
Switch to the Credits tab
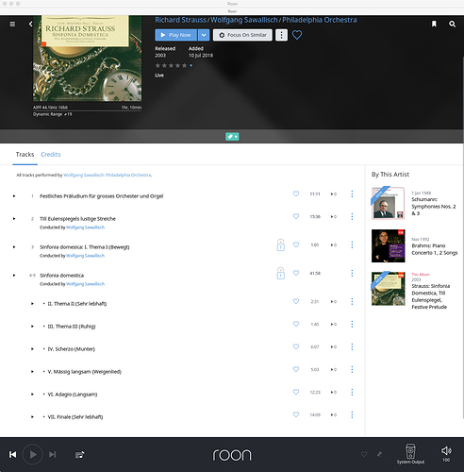(x=51, y=155)
